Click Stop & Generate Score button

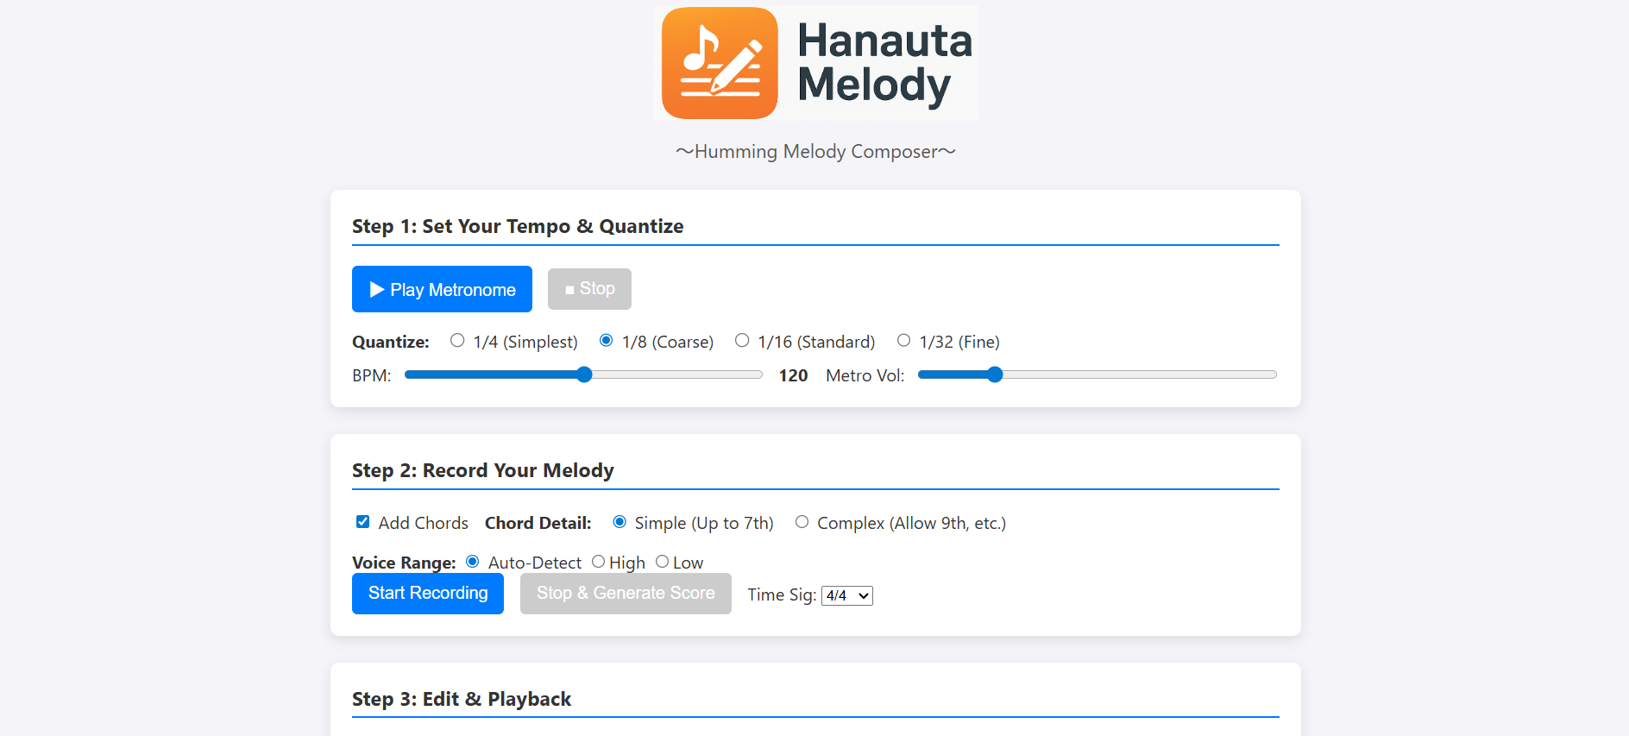[626, 594]
